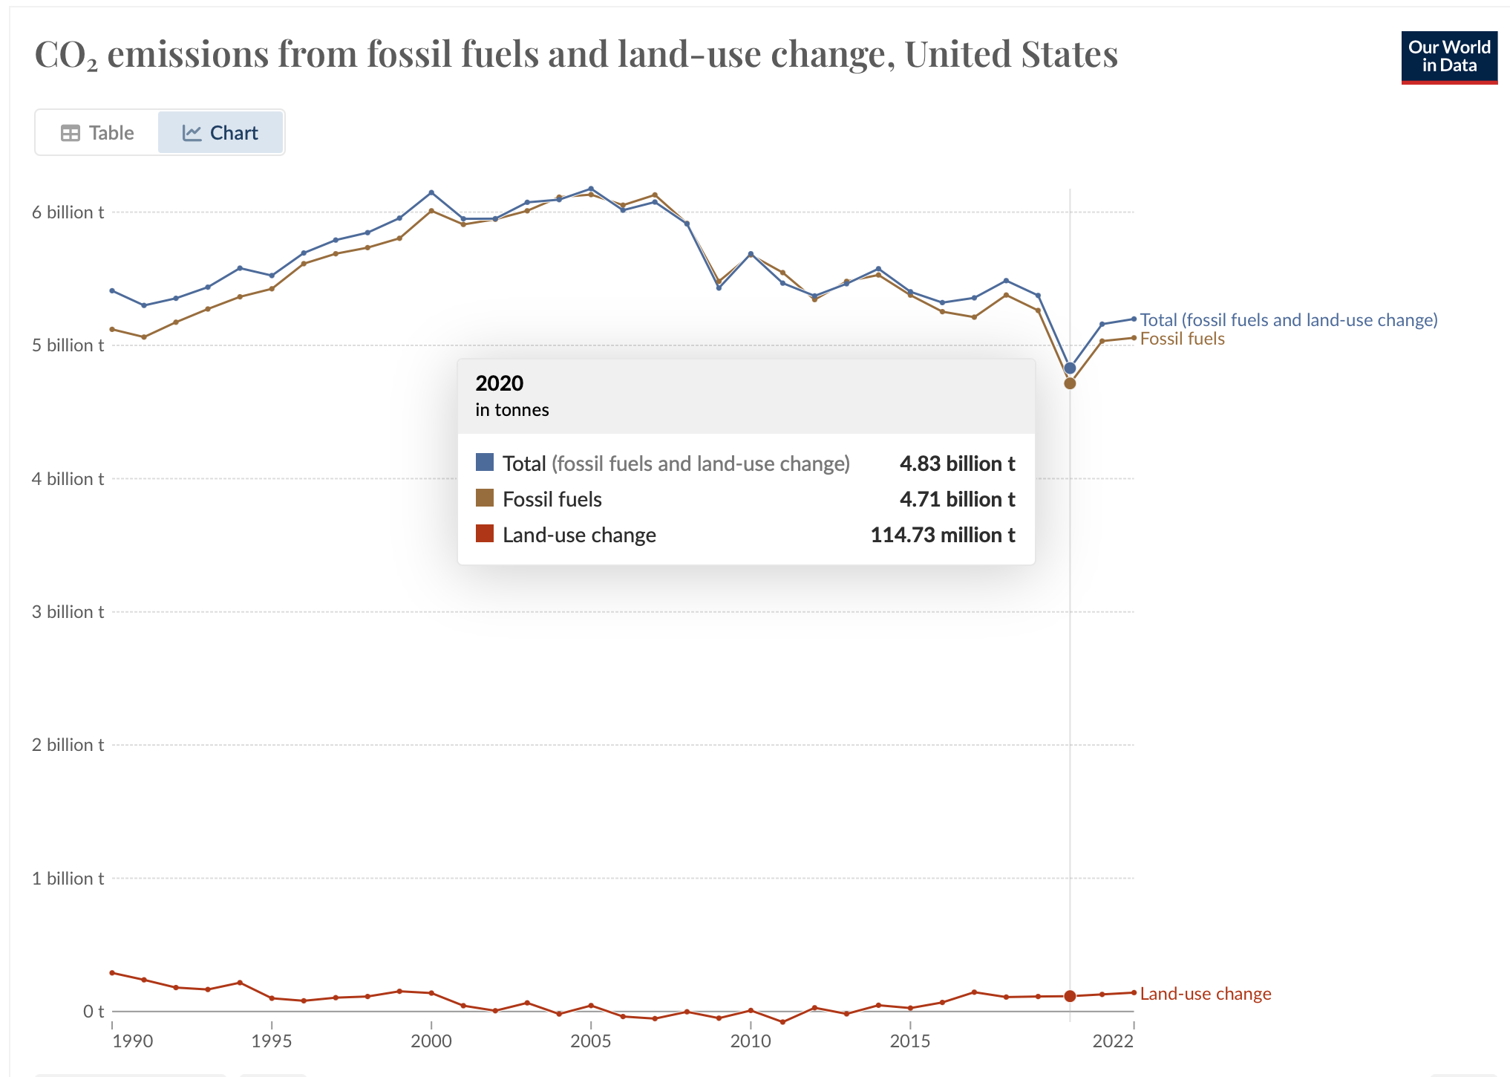Screen dimensions: 1510x1077
Task: Click the Table grid icon
Action: 71,133
